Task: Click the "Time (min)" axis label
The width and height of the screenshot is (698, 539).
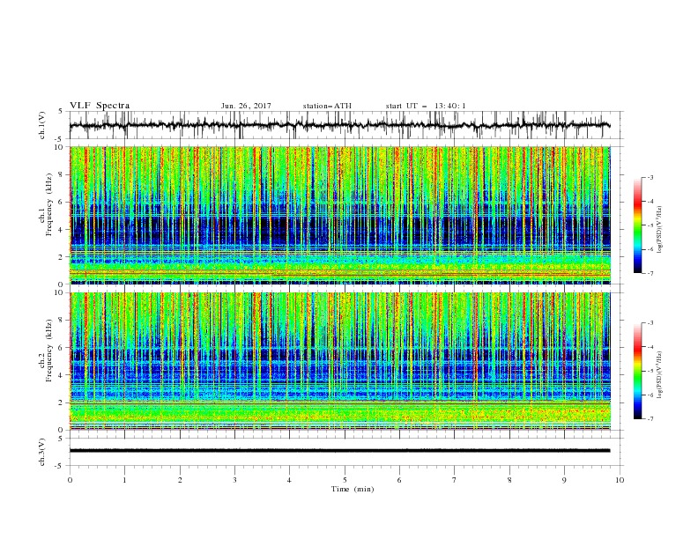Action: click(353, 489)
